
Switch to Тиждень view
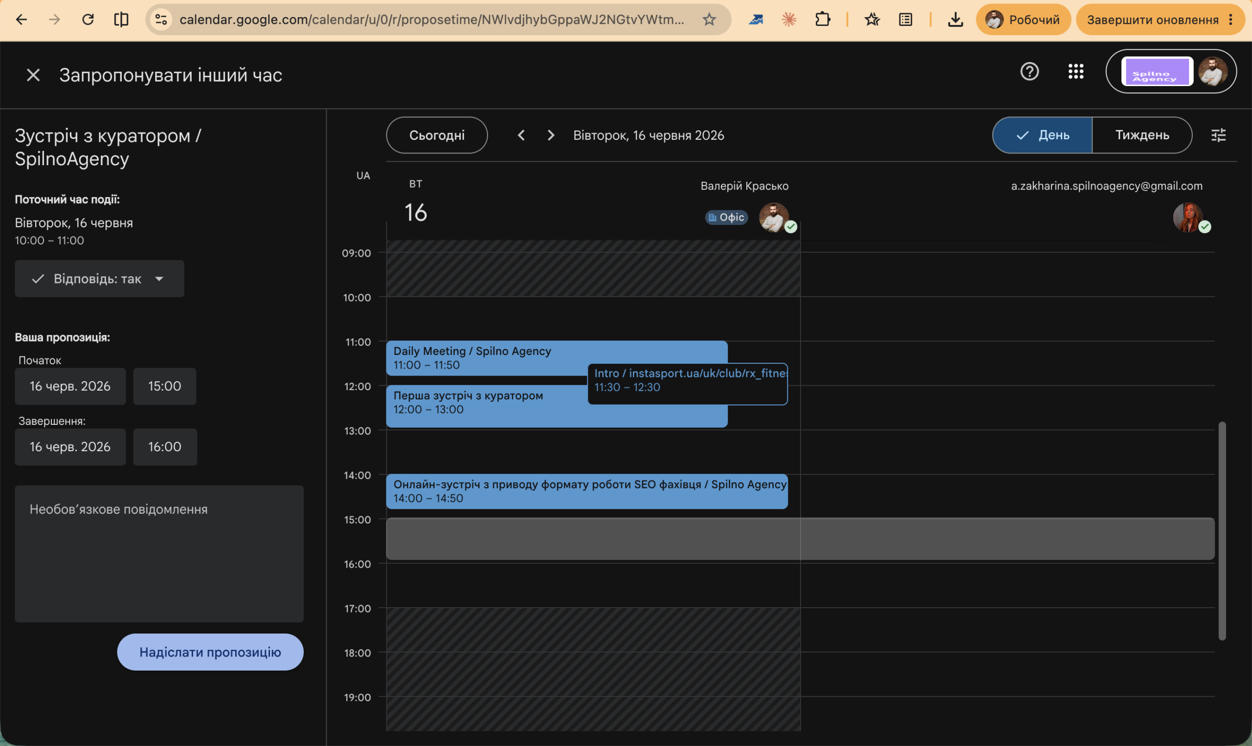point(1142,135)
